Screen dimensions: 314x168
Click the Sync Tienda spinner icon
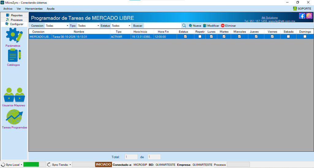click(x=49, y=165)
